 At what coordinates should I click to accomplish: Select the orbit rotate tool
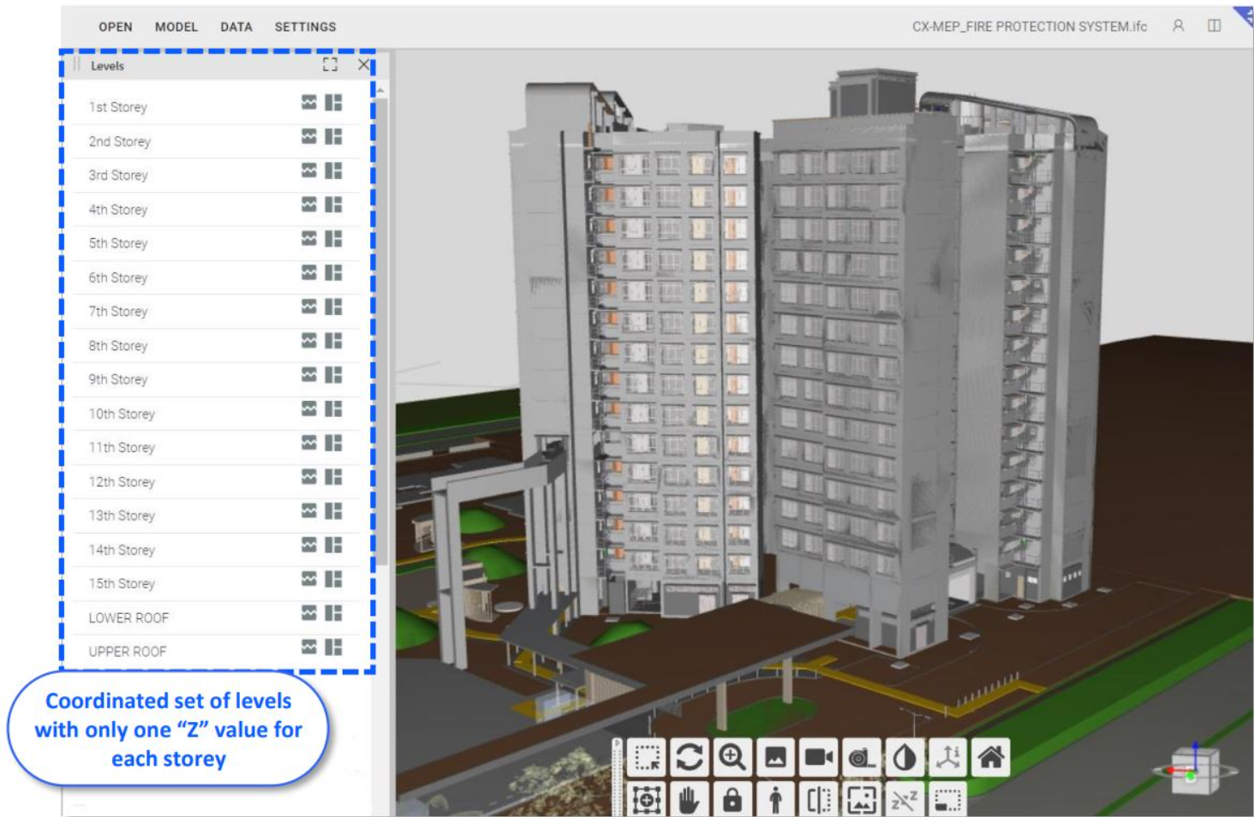[x=690, y=758]
